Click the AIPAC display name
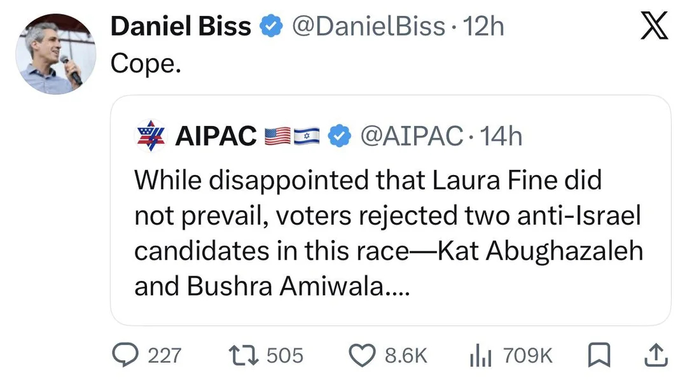The image size is (687, 382). tap(215, 136)
